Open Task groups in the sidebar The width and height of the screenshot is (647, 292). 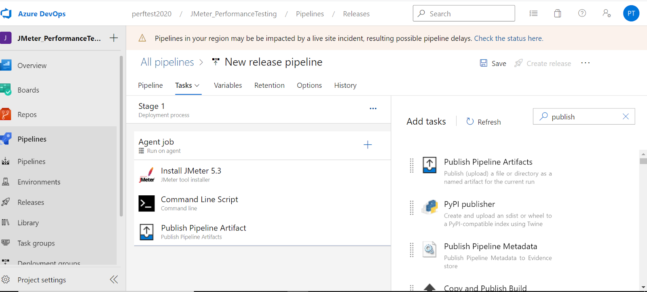(36, 243)
